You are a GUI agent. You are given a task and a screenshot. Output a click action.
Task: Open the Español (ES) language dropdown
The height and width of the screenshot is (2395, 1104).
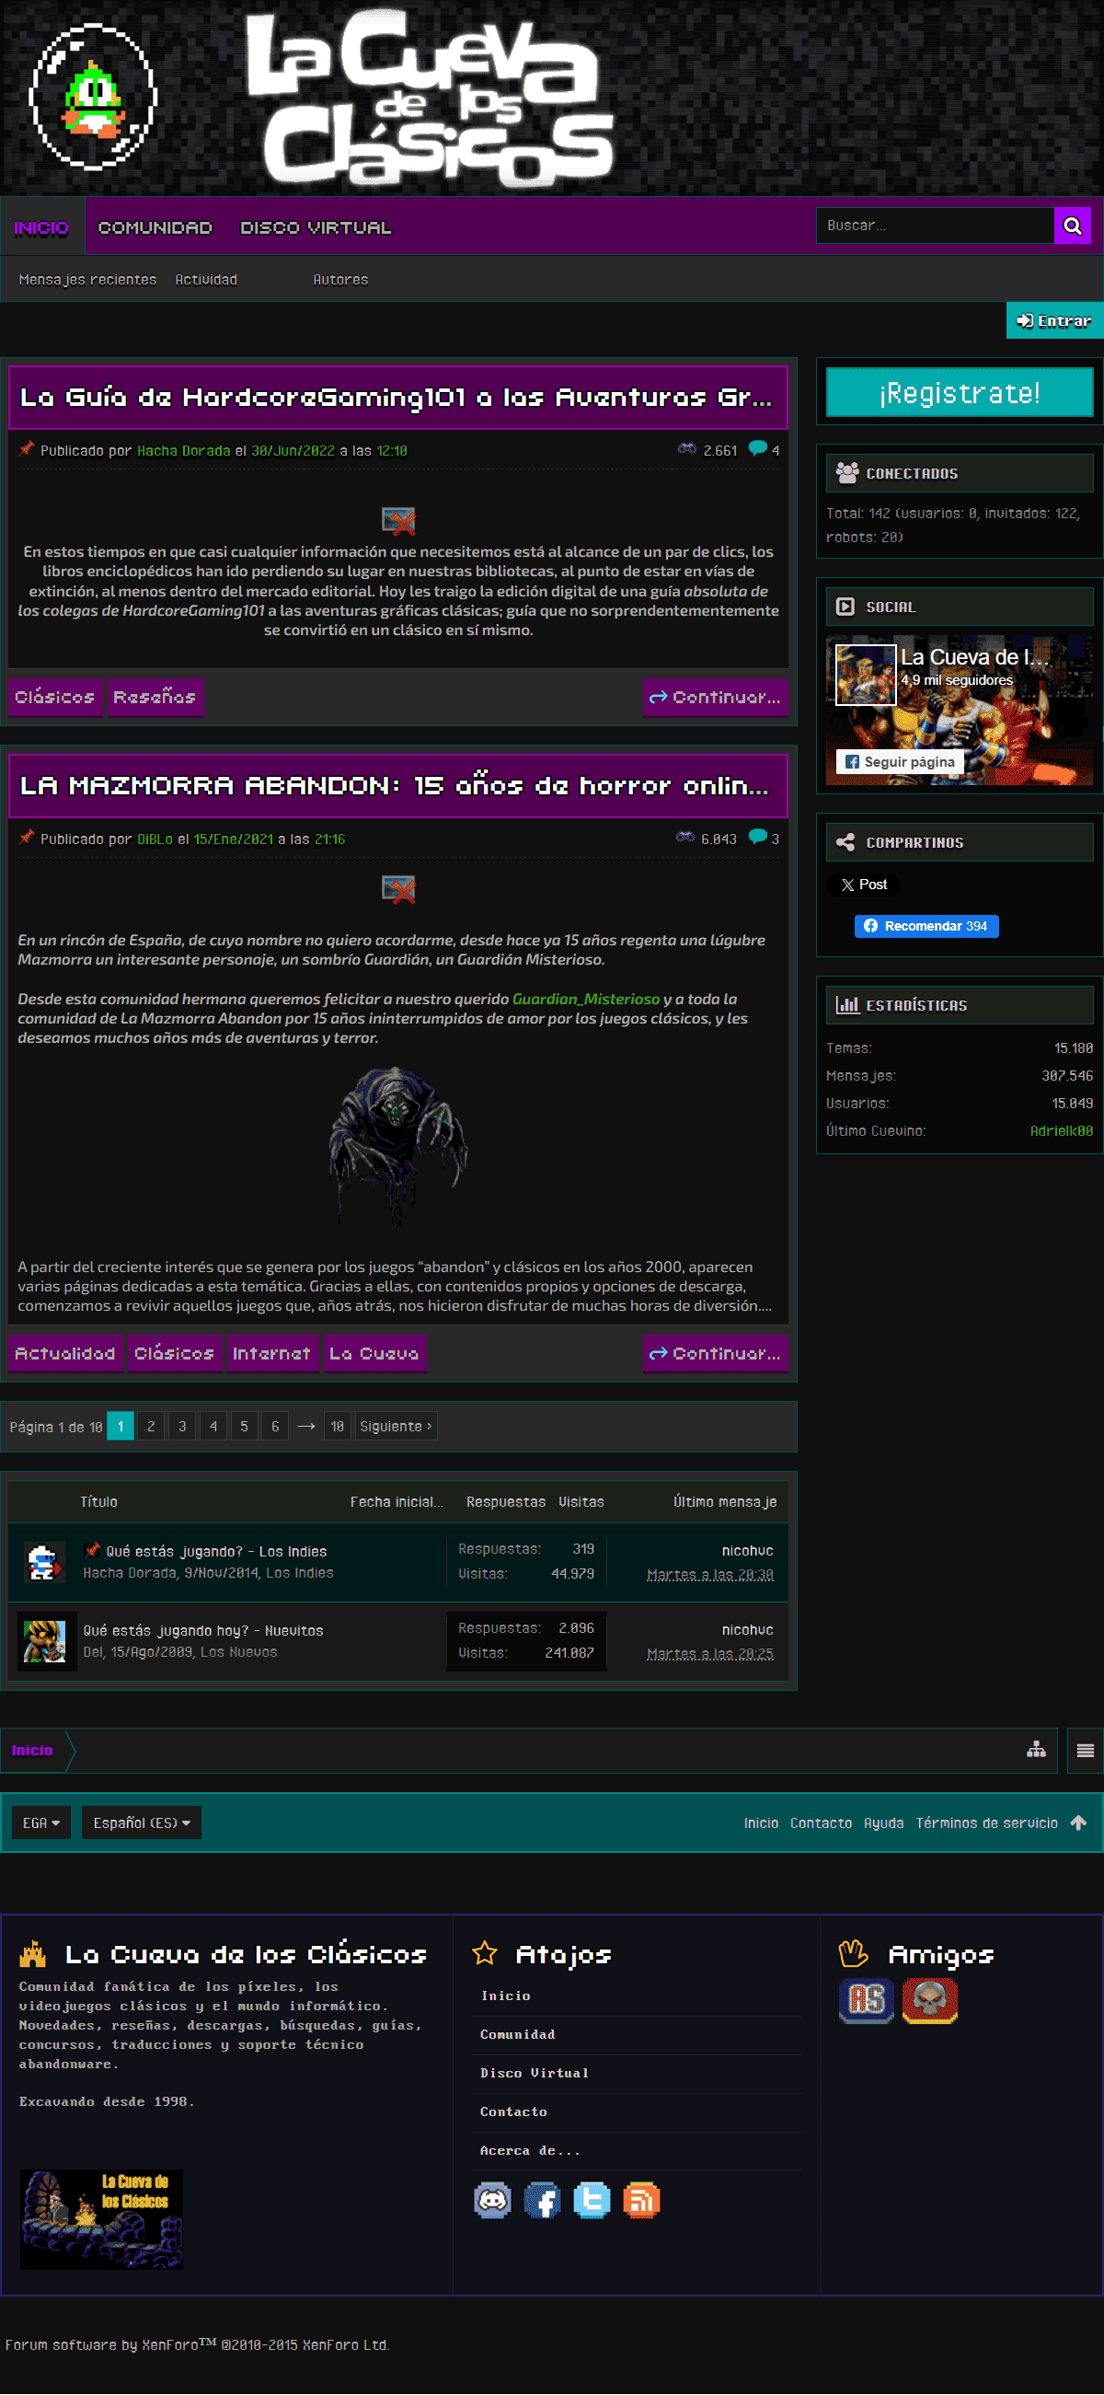click(142, 1822)
